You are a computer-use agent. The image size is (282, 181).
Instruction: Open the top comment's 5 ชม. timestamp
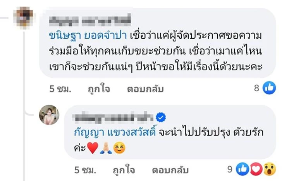coord(59,89)
